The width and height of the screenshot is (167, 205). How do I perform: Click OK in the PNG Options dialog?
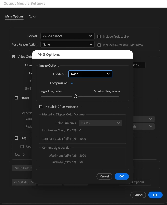(122, 176)
